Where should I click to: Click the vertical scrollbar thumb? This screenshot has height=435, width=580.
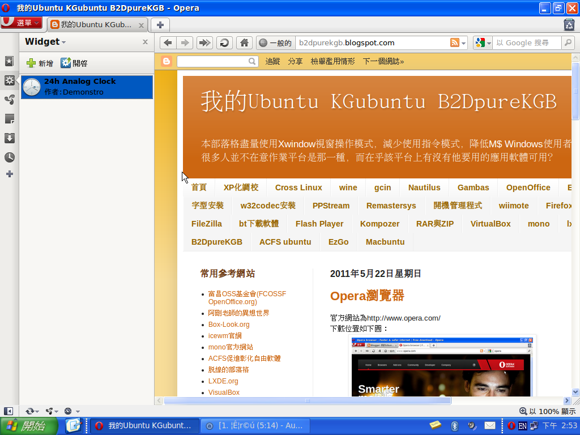pyautogui.click(x=575, y=91)
